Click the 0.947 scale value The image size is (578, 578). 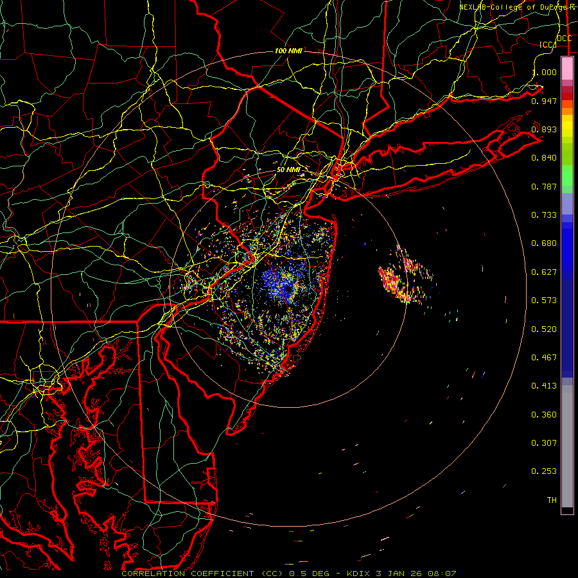[544, 101]
